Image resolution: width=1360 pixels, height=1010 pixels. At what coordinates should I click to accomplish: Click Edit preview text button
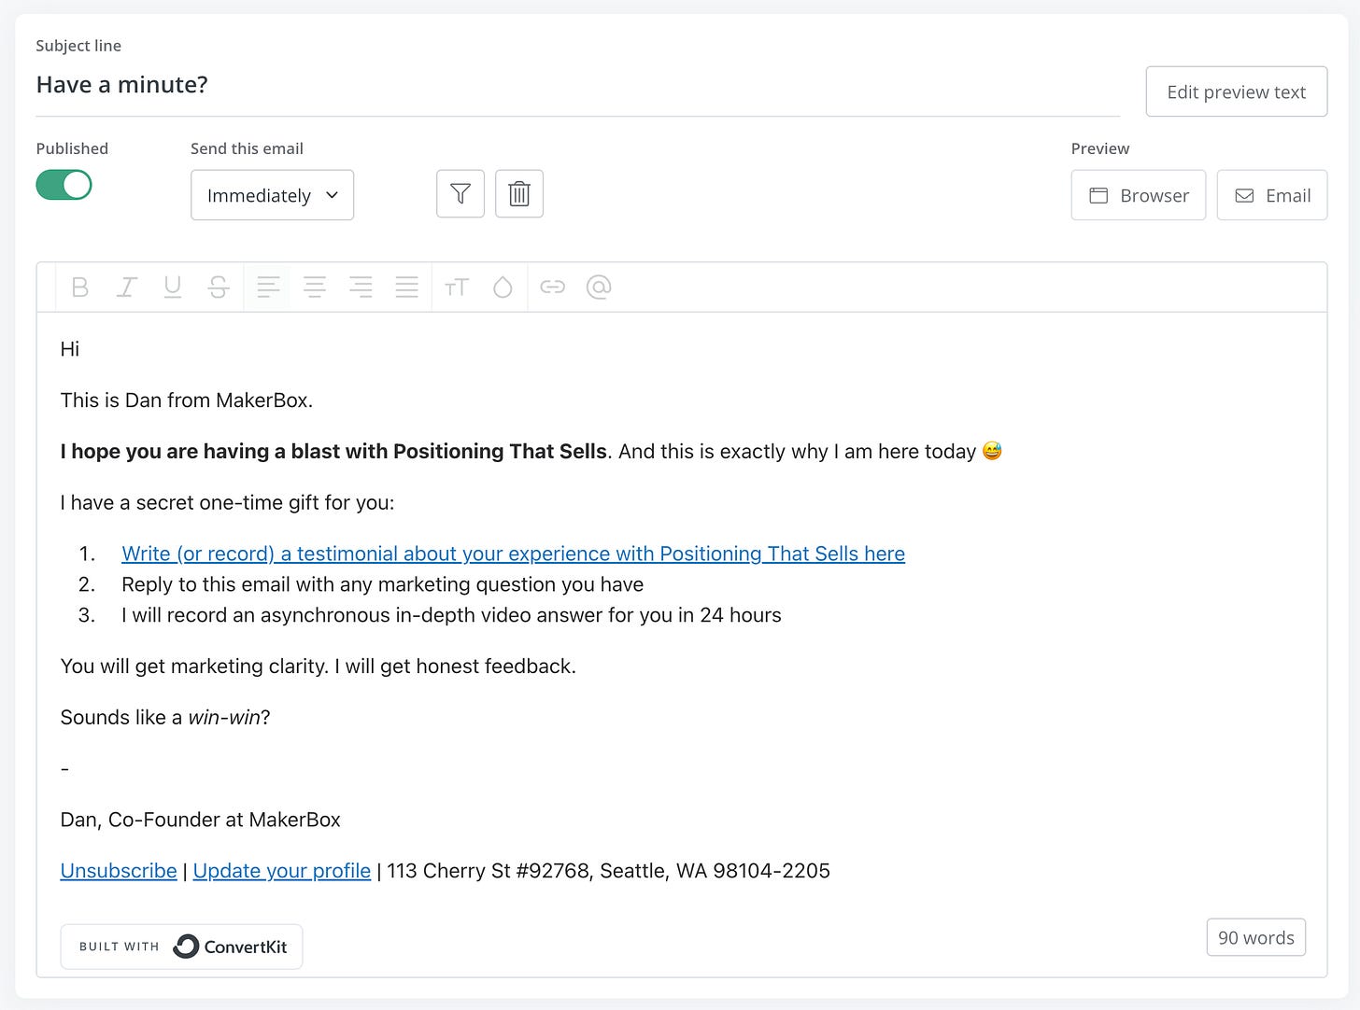pyautogui.click(x=1236, y=91)
